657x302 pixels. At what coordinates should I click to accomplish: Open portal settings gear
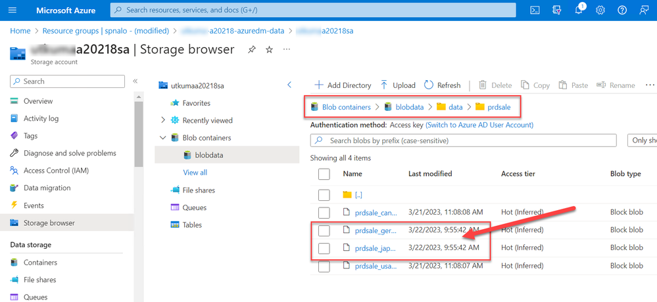(600, 11)
